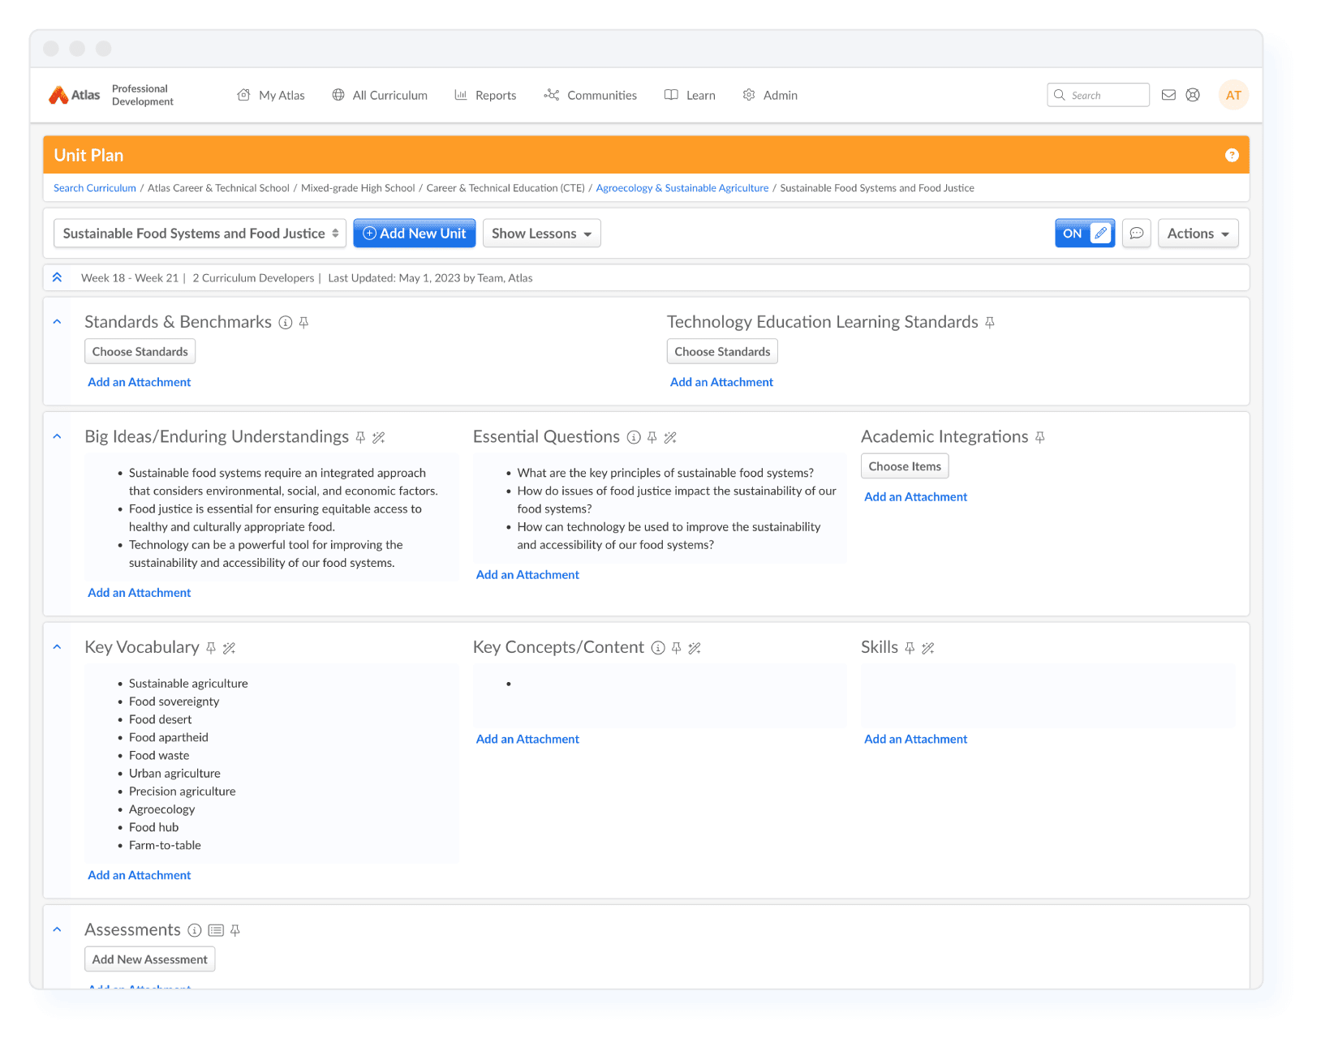1338x1064 pixels.
Task: Collapse the Standards & Benchmarks row
Action: tap(57, 322)
